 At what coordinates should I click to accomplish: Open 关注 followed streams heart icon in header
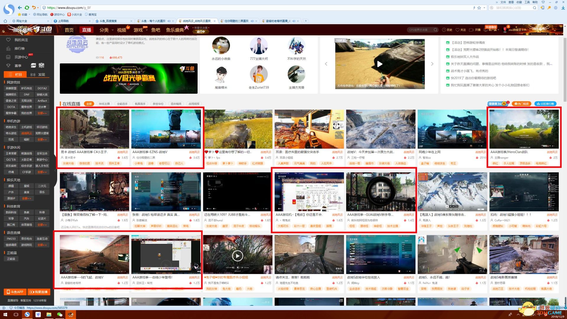pos(460,30)
